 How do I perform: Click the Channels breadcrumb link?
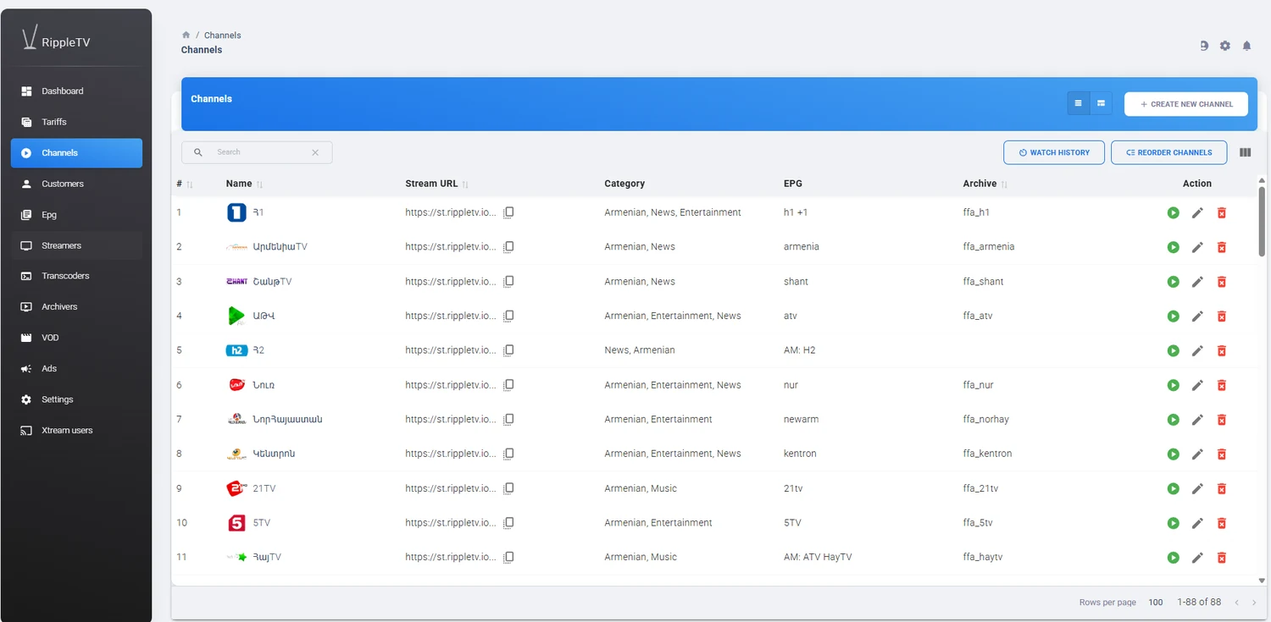tap(223, 36)
